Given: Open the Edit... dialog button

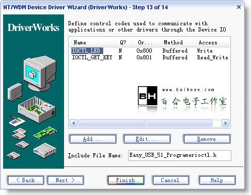Looking at the screenshot, I should pos(147,139).
